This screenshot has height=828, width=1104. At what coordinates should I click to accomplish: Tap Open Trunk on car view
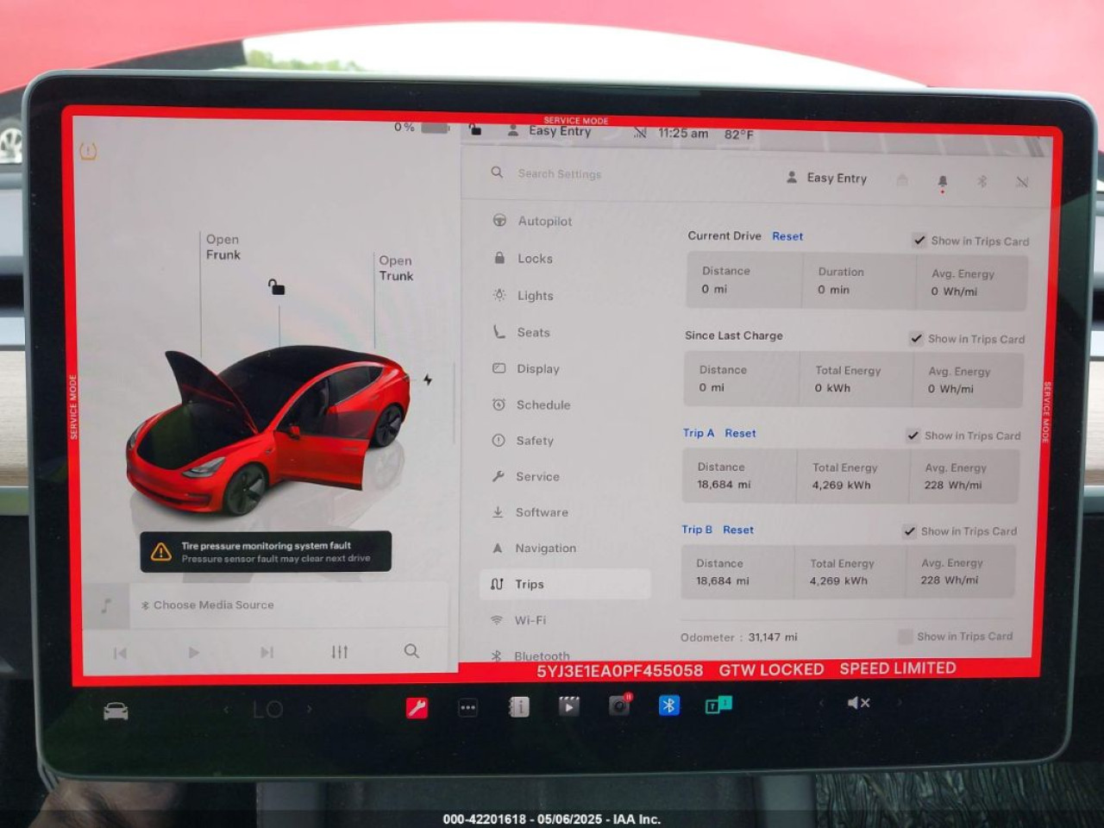[x=396, y=268]
